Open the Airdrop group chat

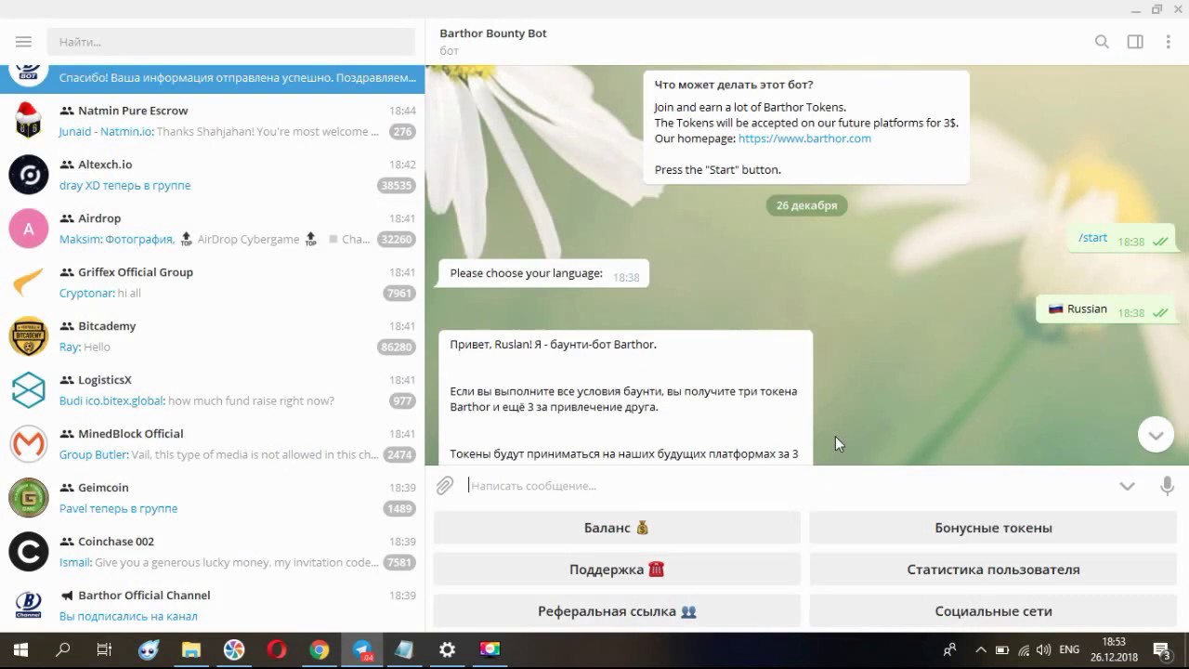212,229
